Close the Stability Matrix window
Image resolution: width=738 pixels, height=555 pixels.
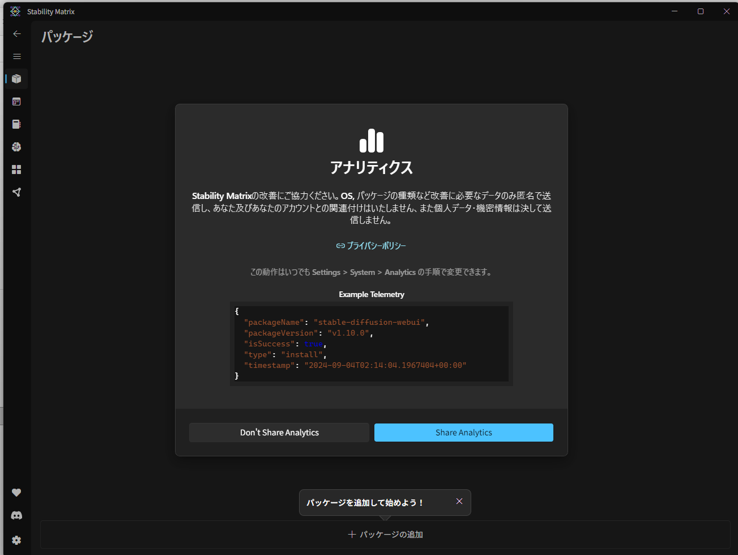[x=726, y=11]
